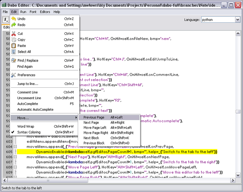Click the function list dropdown button
Viewport: 243px width, 192px height.
(6, 20)
